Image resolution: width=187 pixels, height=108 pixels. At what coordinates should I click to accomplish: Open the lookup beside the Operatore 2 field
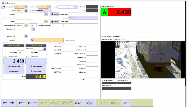point(50,7)
